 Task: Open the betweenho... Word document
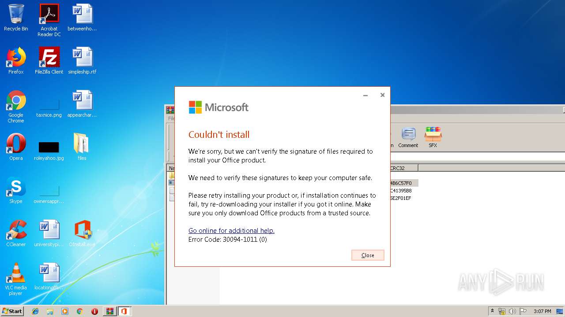pyautogui.click(x=82, y=18)
